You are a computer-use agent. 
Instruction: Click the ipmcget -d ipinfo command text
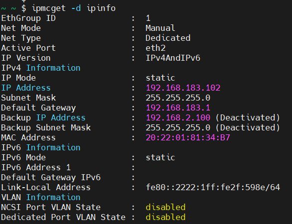click(74, 8)
